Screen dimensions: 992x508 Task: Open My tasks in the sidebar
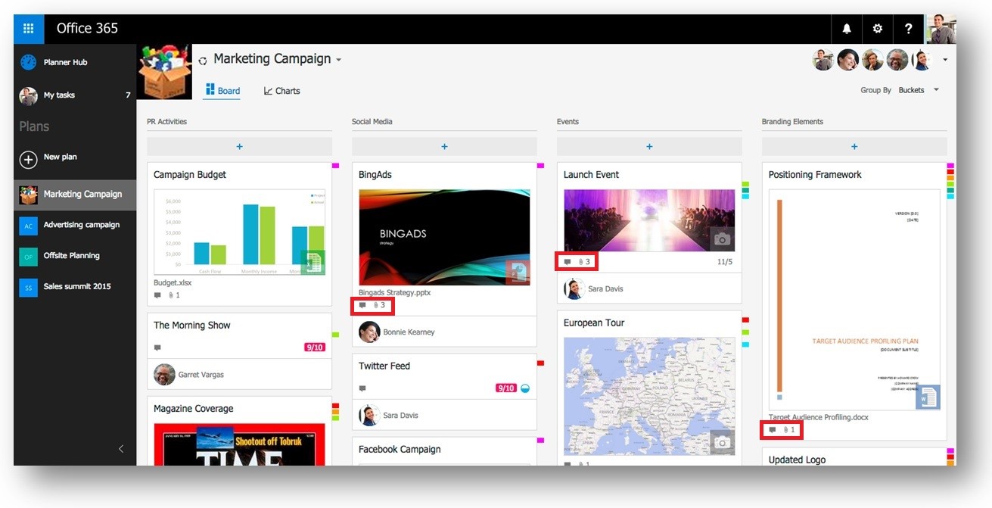pyautogui.click(x=59, y=95)
